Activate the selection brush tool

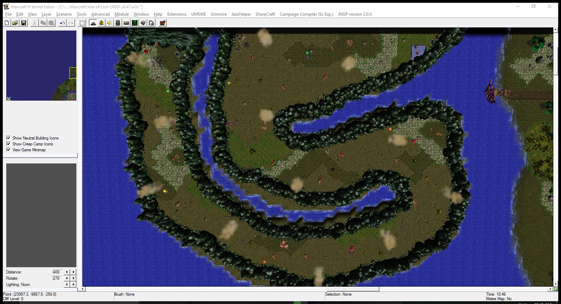pos(82,23)
